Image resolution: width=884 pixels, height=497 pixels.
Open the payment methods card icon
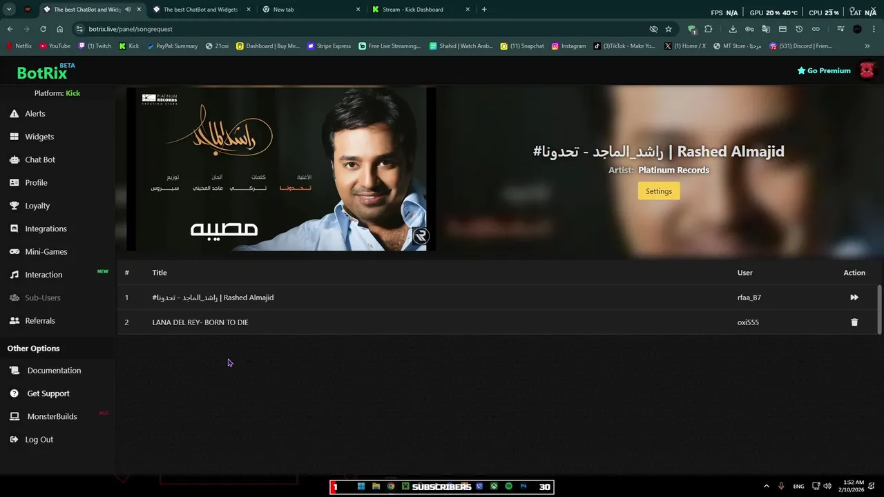pyautogui.click(x=782, y=29)
